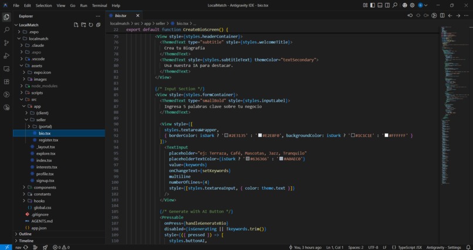The width and height of the screenshot is (473, 250).
Task: Click the #2E3135 color swatch on line 92
Action: [x=227, y=136]
